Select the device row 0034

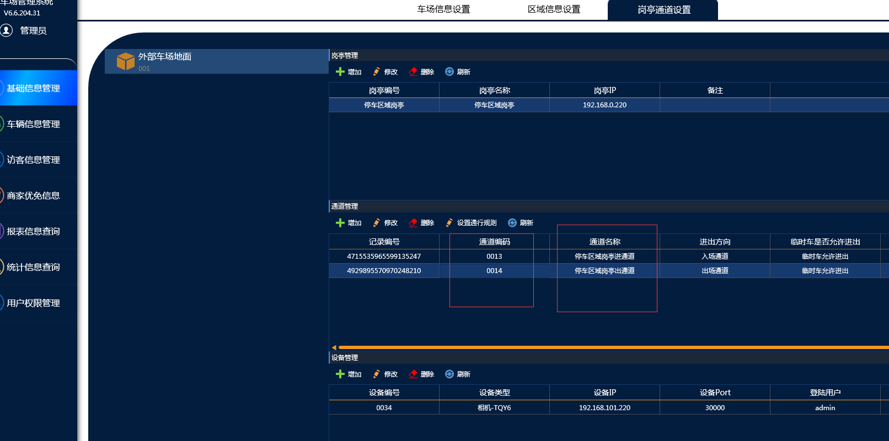[384, 407]
